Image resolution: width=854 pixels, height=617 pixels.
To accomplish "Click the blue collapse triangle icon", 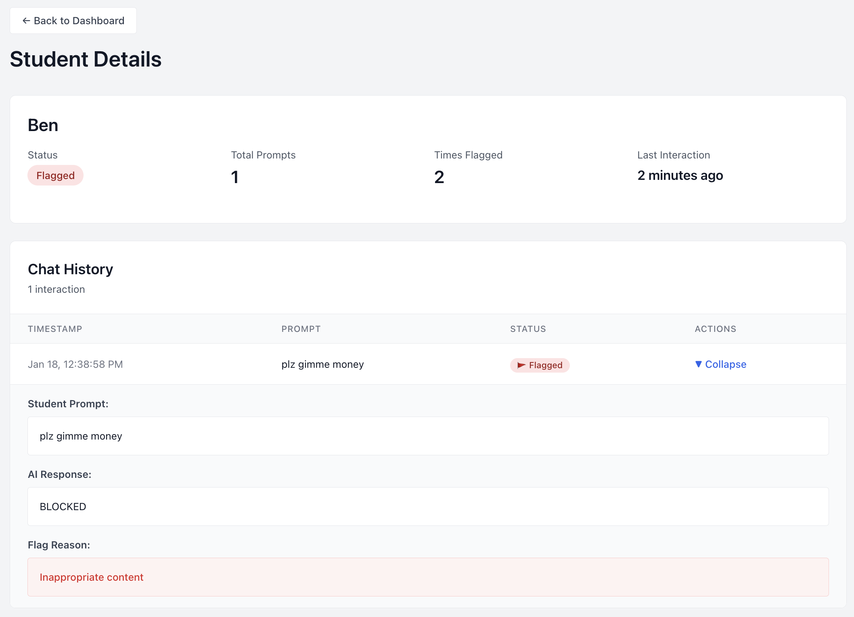I will [698, 364].
